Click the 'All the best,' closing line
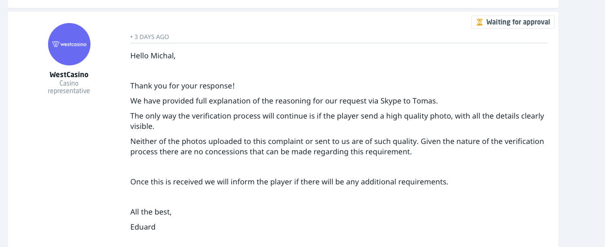 pos(151,212)
